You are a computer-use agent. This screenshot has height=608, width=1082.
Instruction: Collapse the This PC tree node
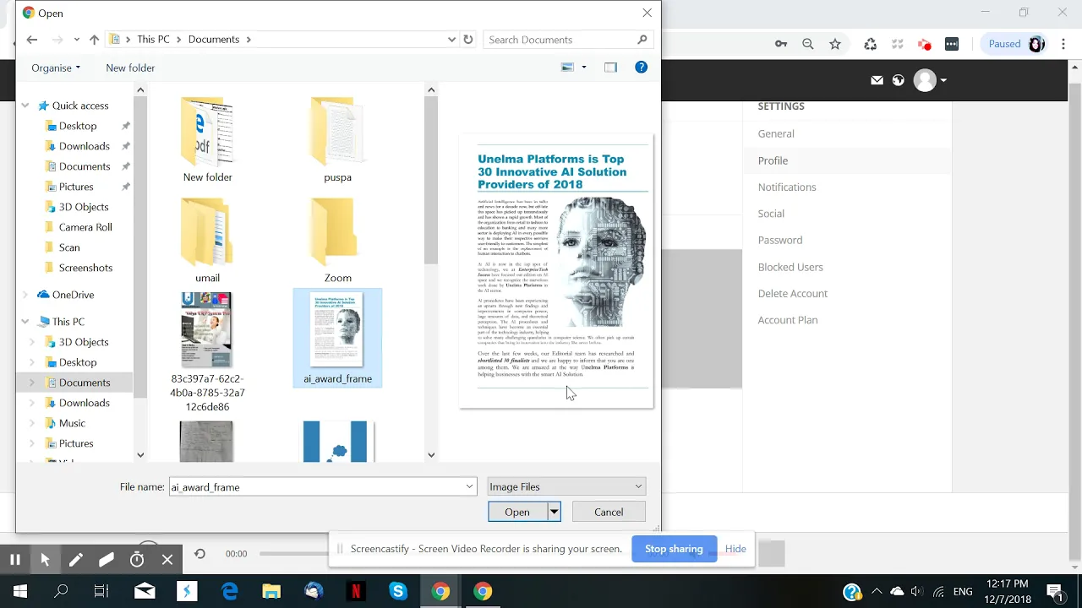click(x=25, y=322)
